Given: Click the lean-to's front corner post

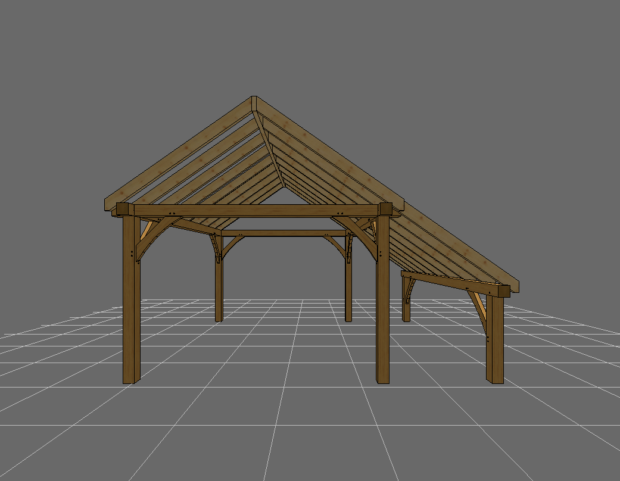Looking at the screenshot, I should tap(494, 345).
